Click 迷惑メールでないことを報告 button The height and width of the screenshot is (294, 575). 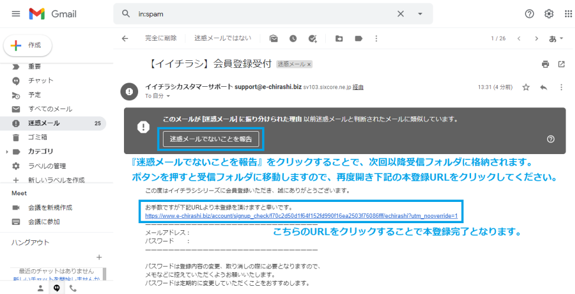coord(211,139)
